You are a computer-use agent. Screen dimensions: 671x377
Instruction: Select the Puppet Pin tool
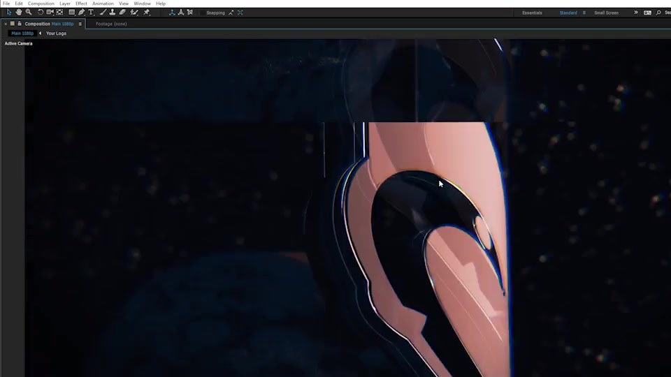click(x=146, y=13)
